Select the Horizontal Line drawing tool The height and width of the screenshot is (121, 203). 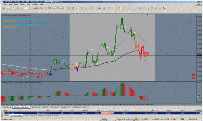tap(133, 8)
